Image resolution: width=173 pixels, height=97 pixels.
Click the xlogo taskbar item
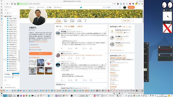119,96
